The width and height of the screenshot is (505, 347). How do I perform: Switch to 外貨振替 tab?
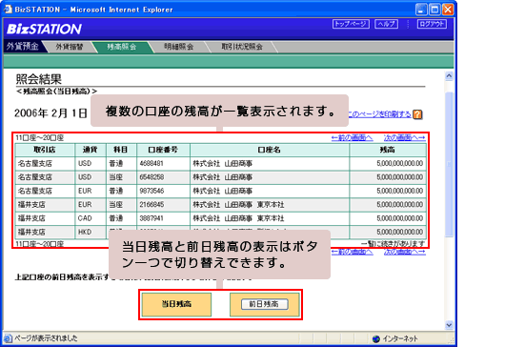(x=70, y=47)
